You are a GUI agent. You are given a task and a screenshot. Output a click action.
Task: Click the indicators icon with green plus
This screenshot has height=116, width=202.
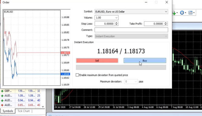coord(174,13)
